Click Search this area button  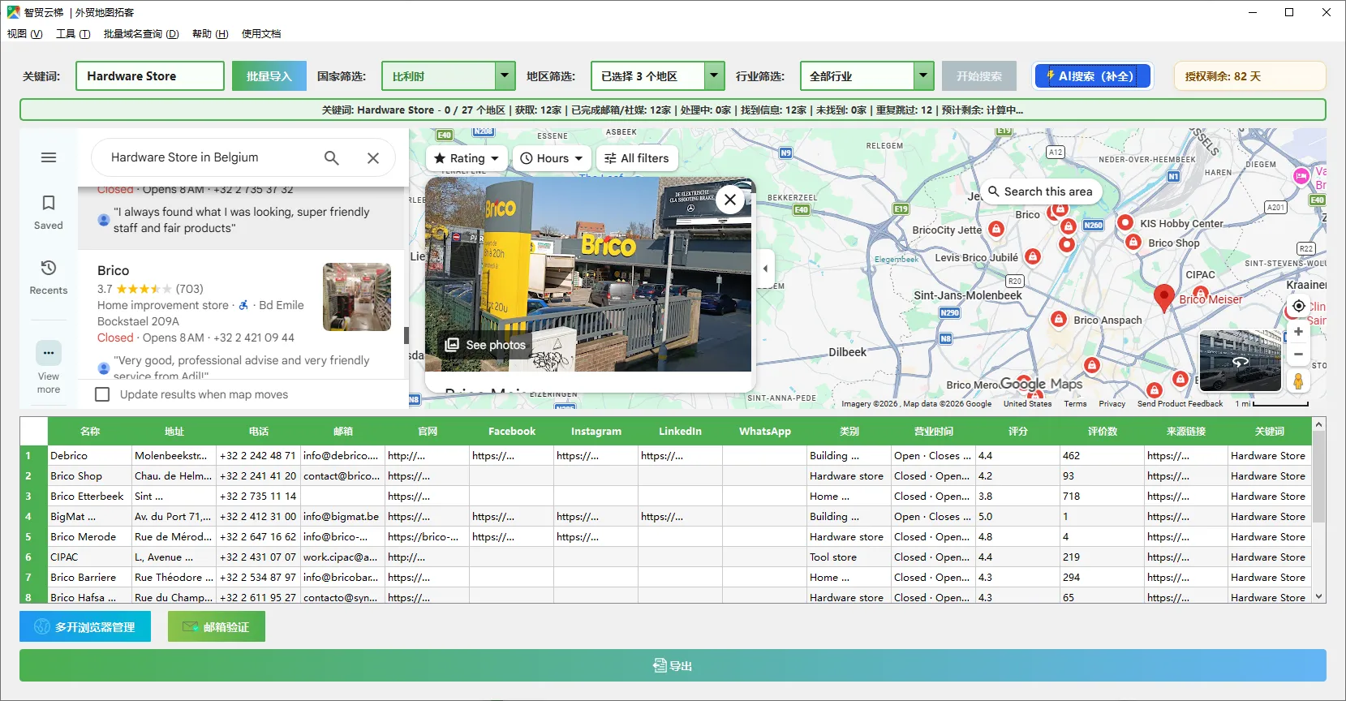coord(1040,191)
